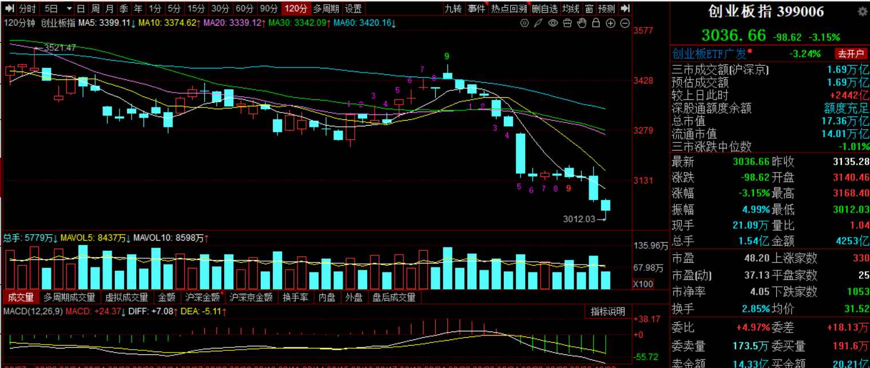Open 指标说明 indicator explanation

(x=608, y=311)
